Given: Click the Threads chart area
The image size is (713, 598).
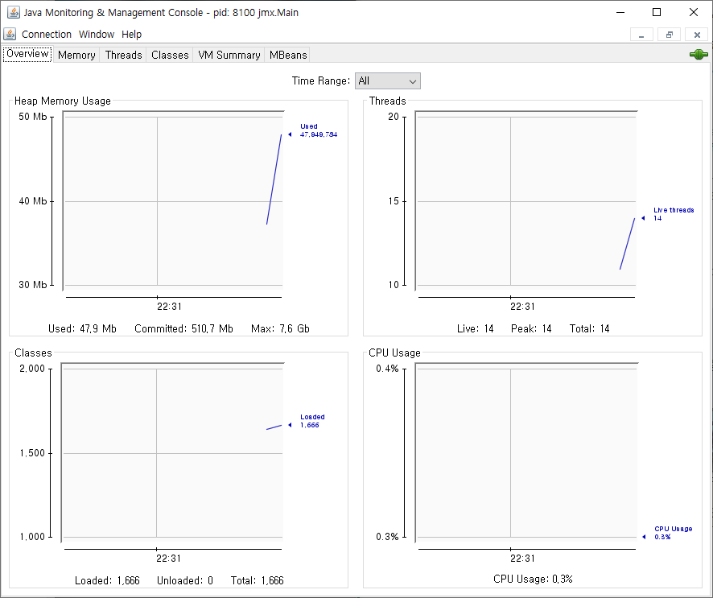Looking at the screenshot, I should tap(526, 200).
